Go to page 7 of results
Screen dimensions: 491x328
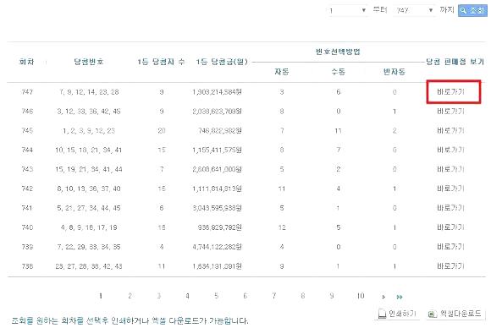click(274, 296)
